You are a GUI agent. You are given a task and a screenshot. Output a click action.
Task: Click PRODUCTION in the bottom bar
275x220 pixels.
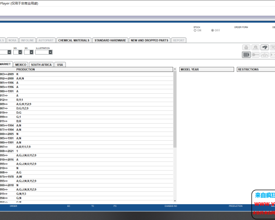point(235,206)
